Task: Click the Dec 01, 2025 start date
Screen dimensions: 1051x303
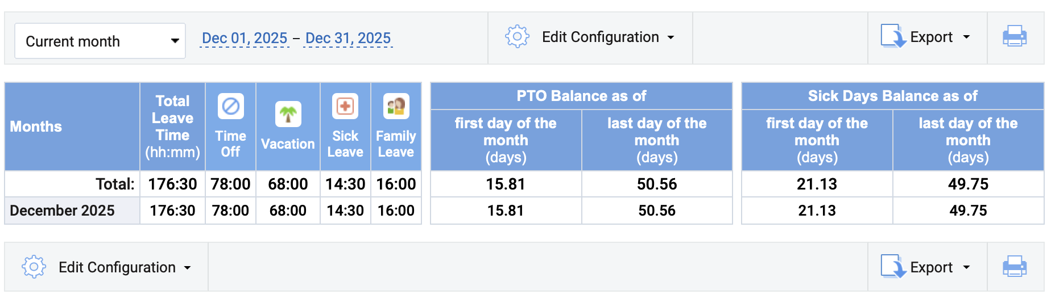Action: click(245, 38)
